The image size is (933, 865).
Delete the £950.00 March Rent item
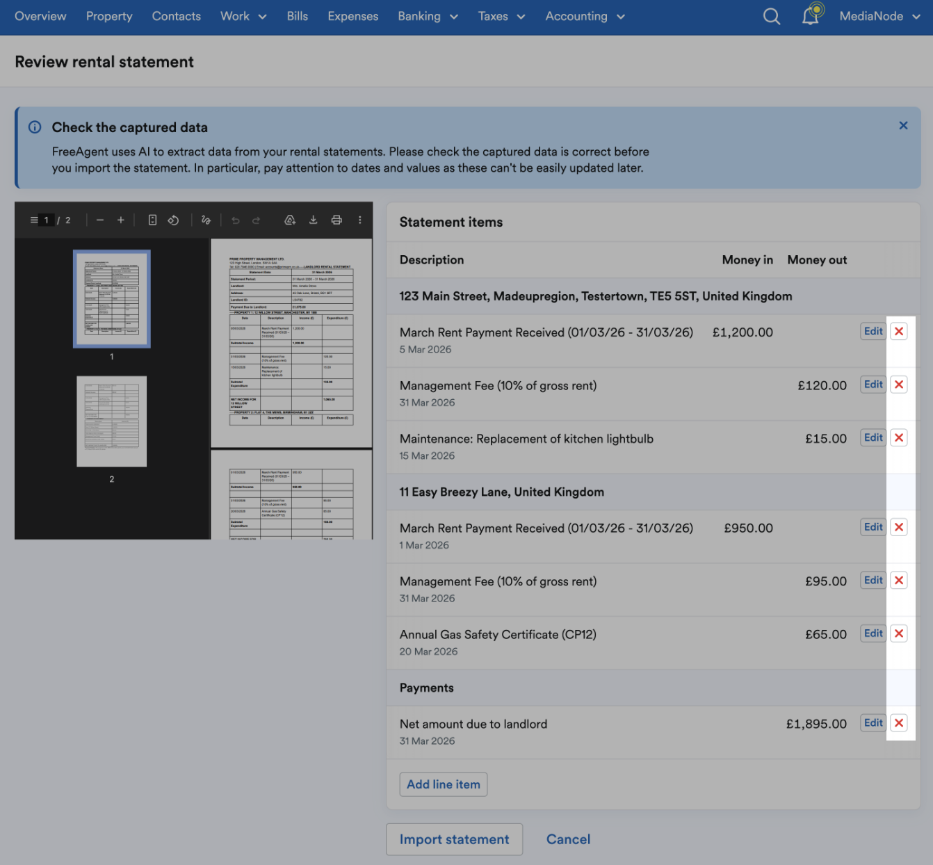899,528
